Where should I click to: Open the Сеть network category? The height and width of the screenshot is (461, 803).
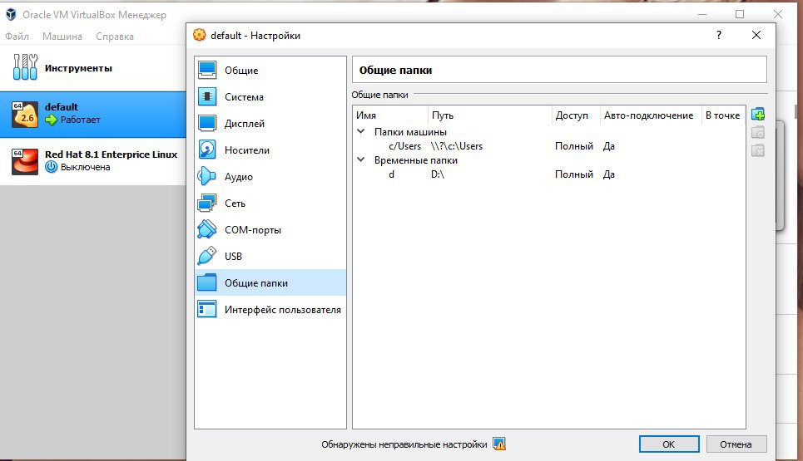click(270, 203)
